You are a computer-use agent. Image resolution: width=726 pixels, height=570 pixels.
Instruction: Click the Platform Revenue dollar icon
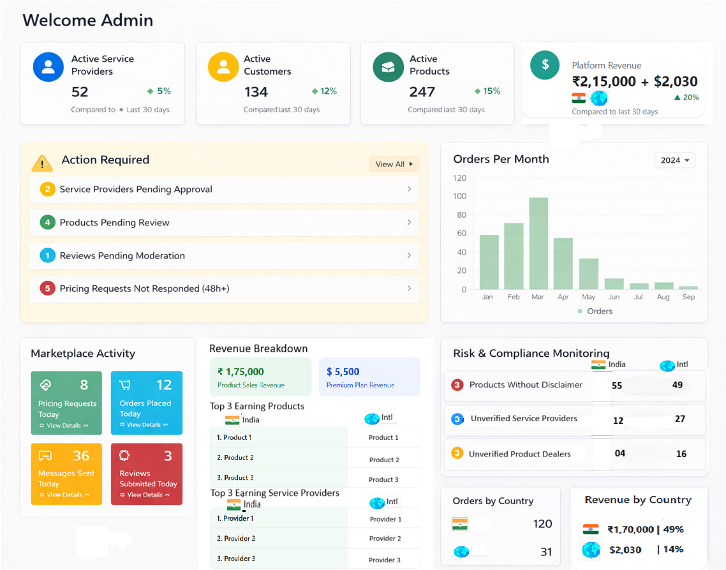tap(545, 64)
